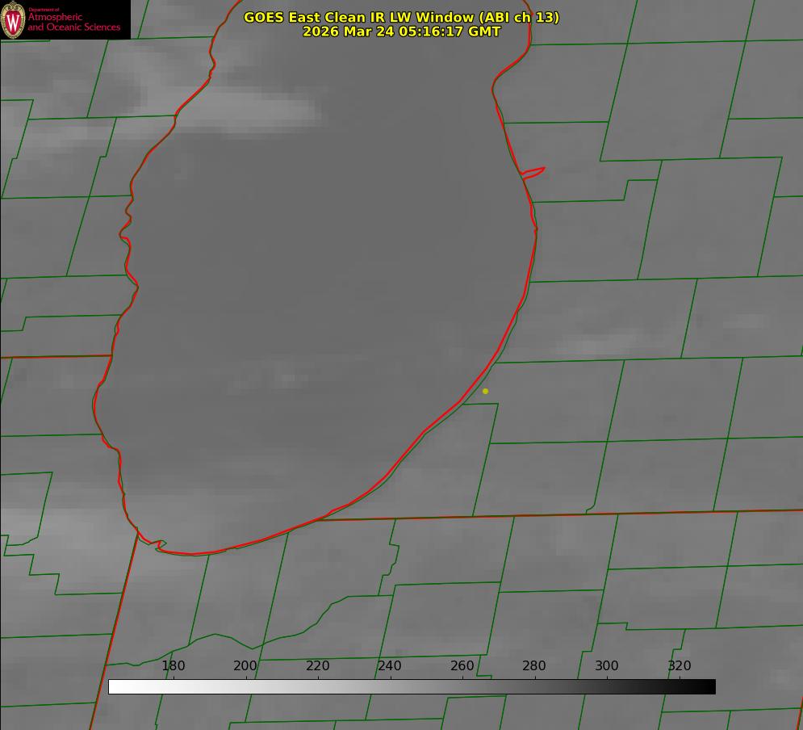The width and height of the screenshot is (803, 730).
Task: Click the 280 colorbar label
Action: click(534, 665)
